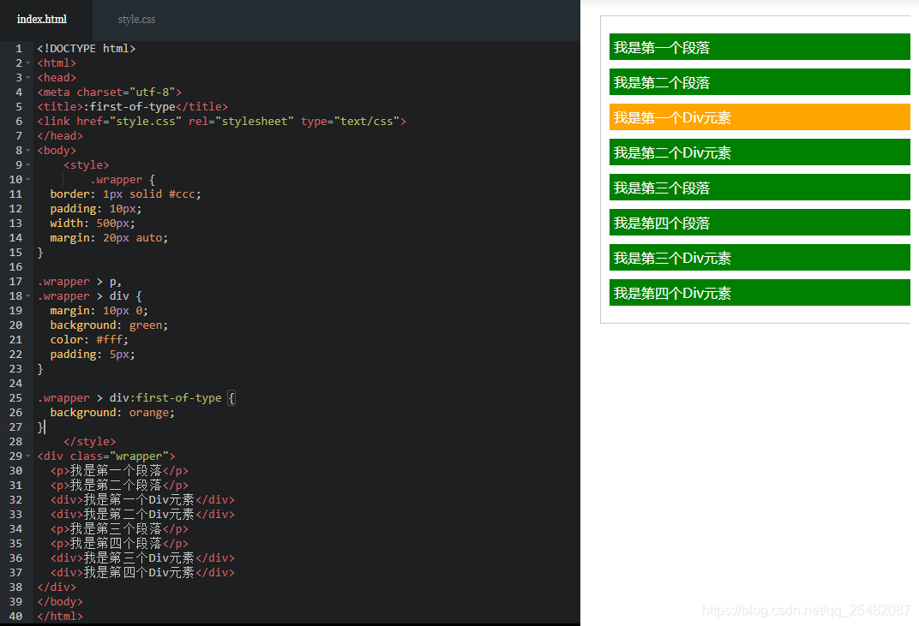Click code line <p>我是第四个段落</p>

(x=119, y=544)
